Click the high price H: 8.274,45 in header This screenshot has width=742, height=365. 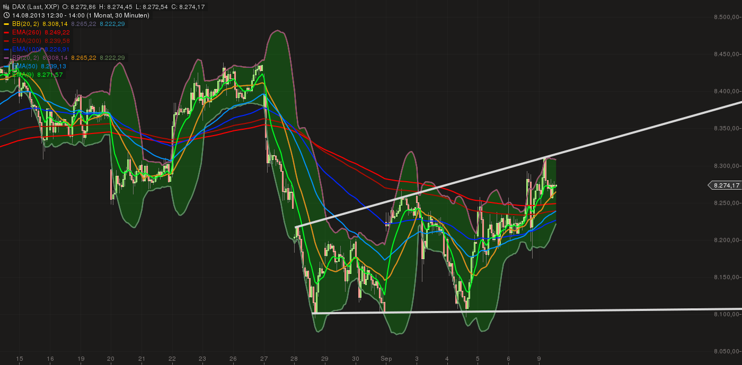click(x=116, y=7)
